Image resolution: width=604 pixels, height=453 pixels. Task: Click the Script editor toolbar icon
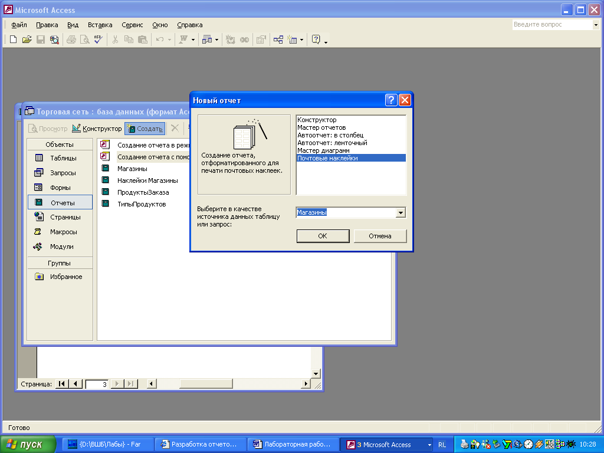[x=244, y=40]
